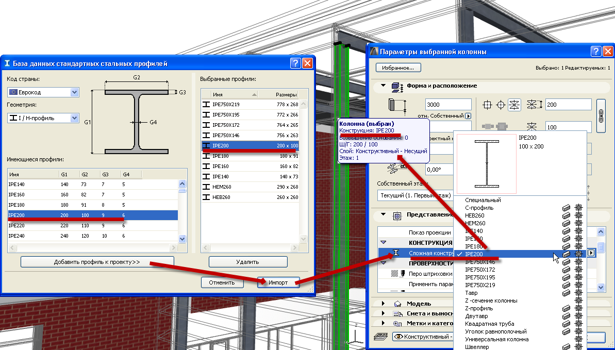
Task: Choose Уголок равнополочный in profile list
Action: (x=496, y=331)
